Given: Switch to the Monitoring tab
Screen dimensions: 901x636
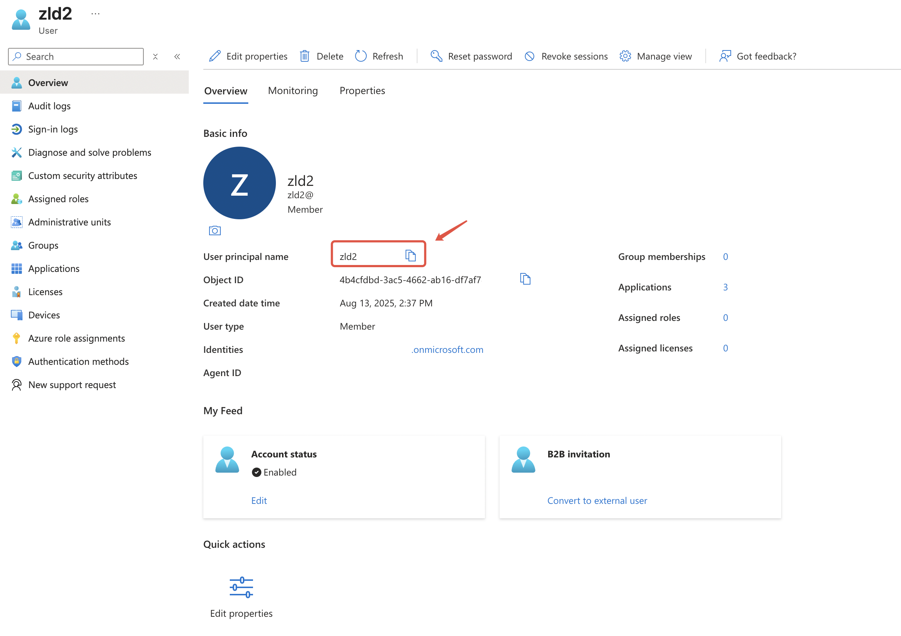Looking at the screenshot, I should point(293,91).
